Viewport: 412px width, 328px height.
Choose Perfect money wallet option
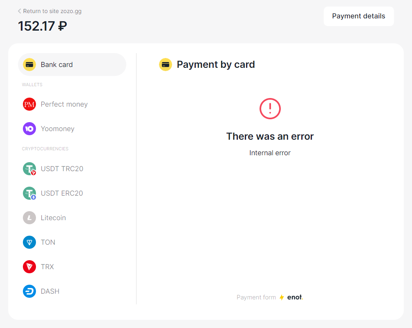tap(64, 104)
